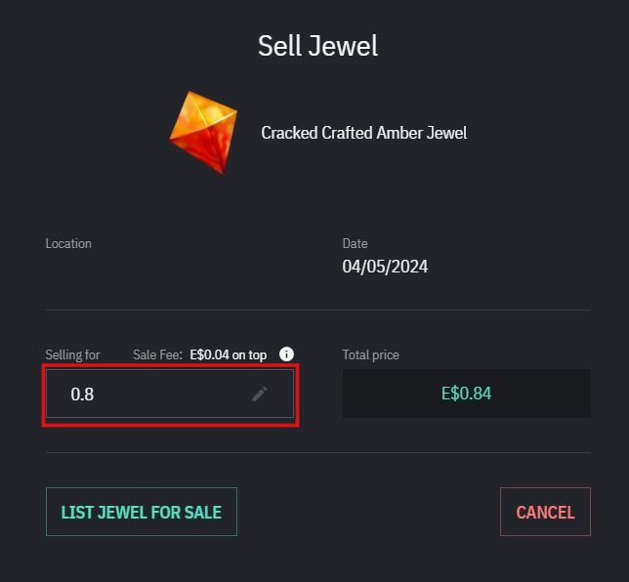Focus the Selling for price input showing 0.8
The height and width of the screenshot is (582, 629).
(x=170, y=394)
